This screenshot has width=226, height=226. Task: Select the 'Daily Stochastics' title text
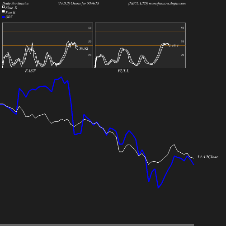[15, 4]
